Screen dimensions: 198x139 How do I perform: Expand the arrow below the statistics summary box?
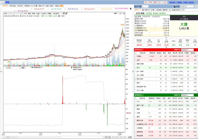point(166,38)
